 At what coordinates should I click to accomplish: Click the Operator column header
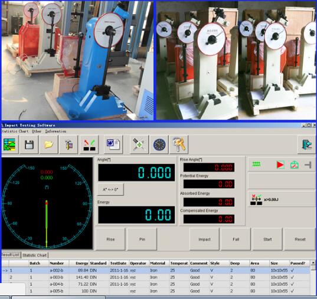[139, 263]
